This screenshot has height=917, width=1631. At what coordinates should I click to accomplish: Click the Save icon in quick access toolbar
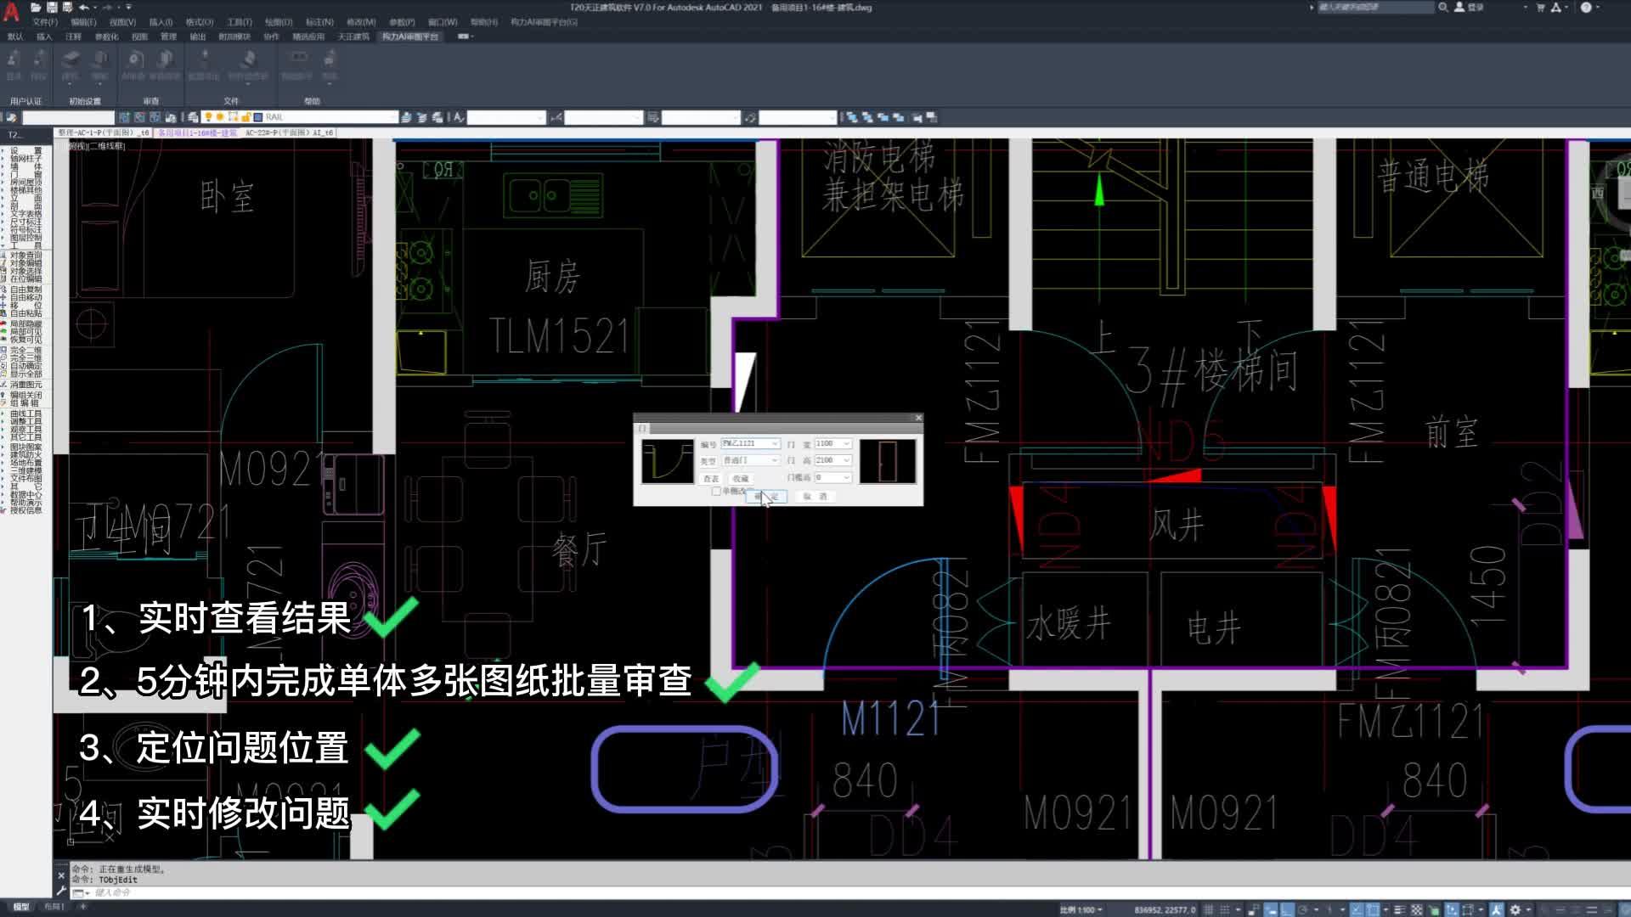click(x=53, y=7)
